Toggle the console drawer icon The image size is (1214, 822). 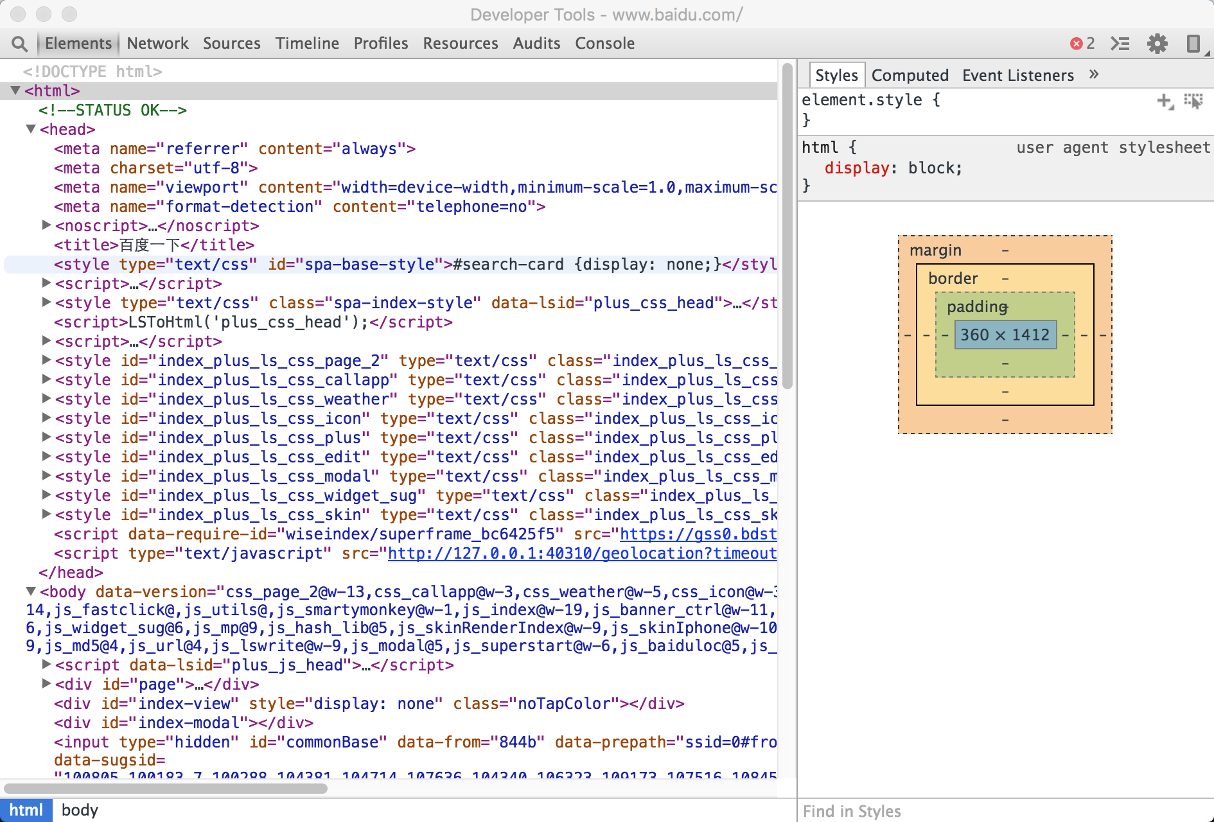(x=1120, y=43)
